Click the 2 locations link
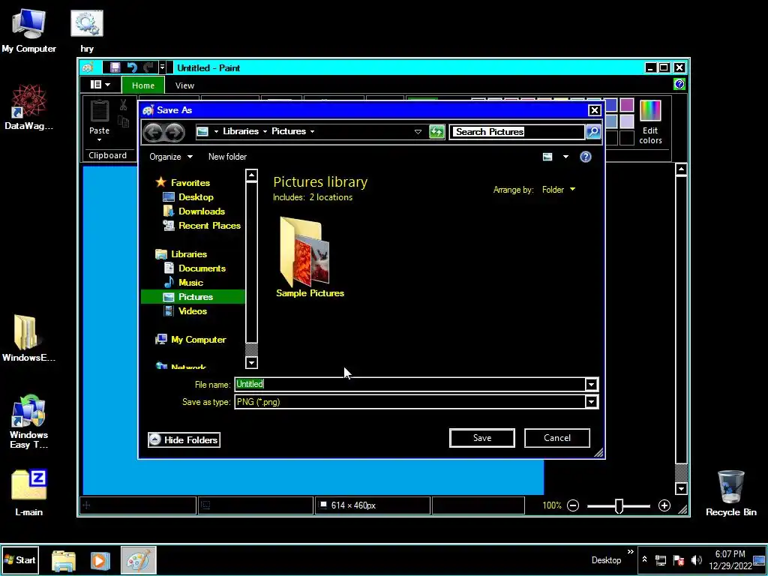The height and width of the screenshot is (576, 768). tap(331, 197)
